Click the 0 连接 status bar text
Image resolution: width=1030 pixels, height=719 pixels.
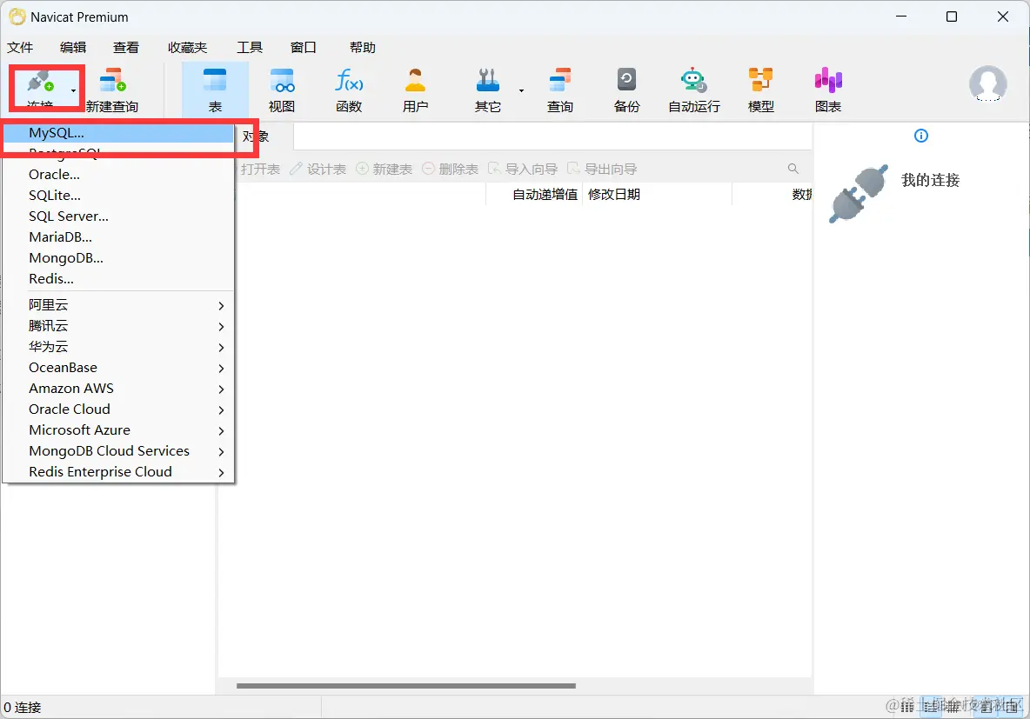point(23,707)
